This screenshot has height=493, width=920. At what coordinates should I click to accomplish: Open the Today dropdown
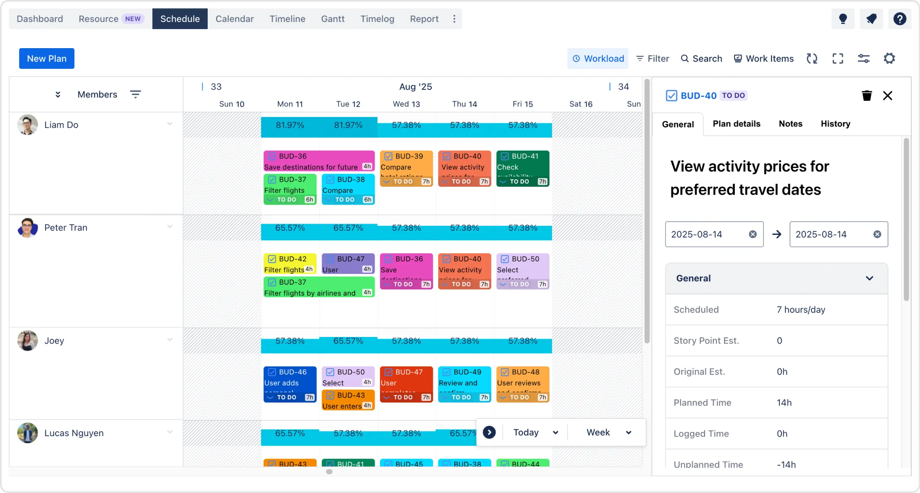(535, 432)
